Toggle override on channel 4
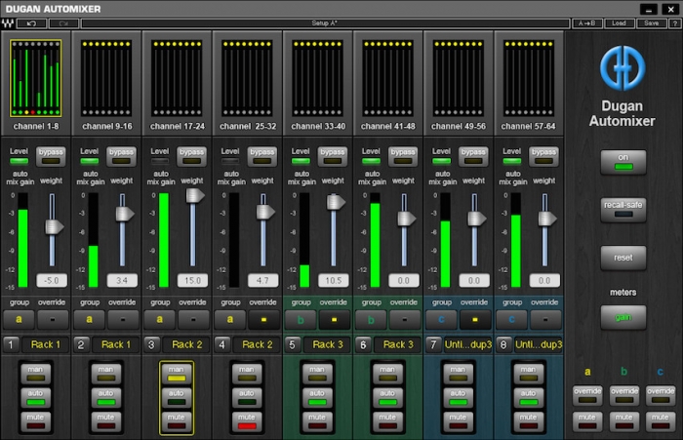The width and height of the screenshot is (683, 440). [x=263, y=319]
